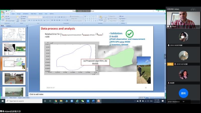Image resolution: width=201 pixels, height=113 pixels.
Task: Expand the participant list chevron at bottom
Action: 183,101
